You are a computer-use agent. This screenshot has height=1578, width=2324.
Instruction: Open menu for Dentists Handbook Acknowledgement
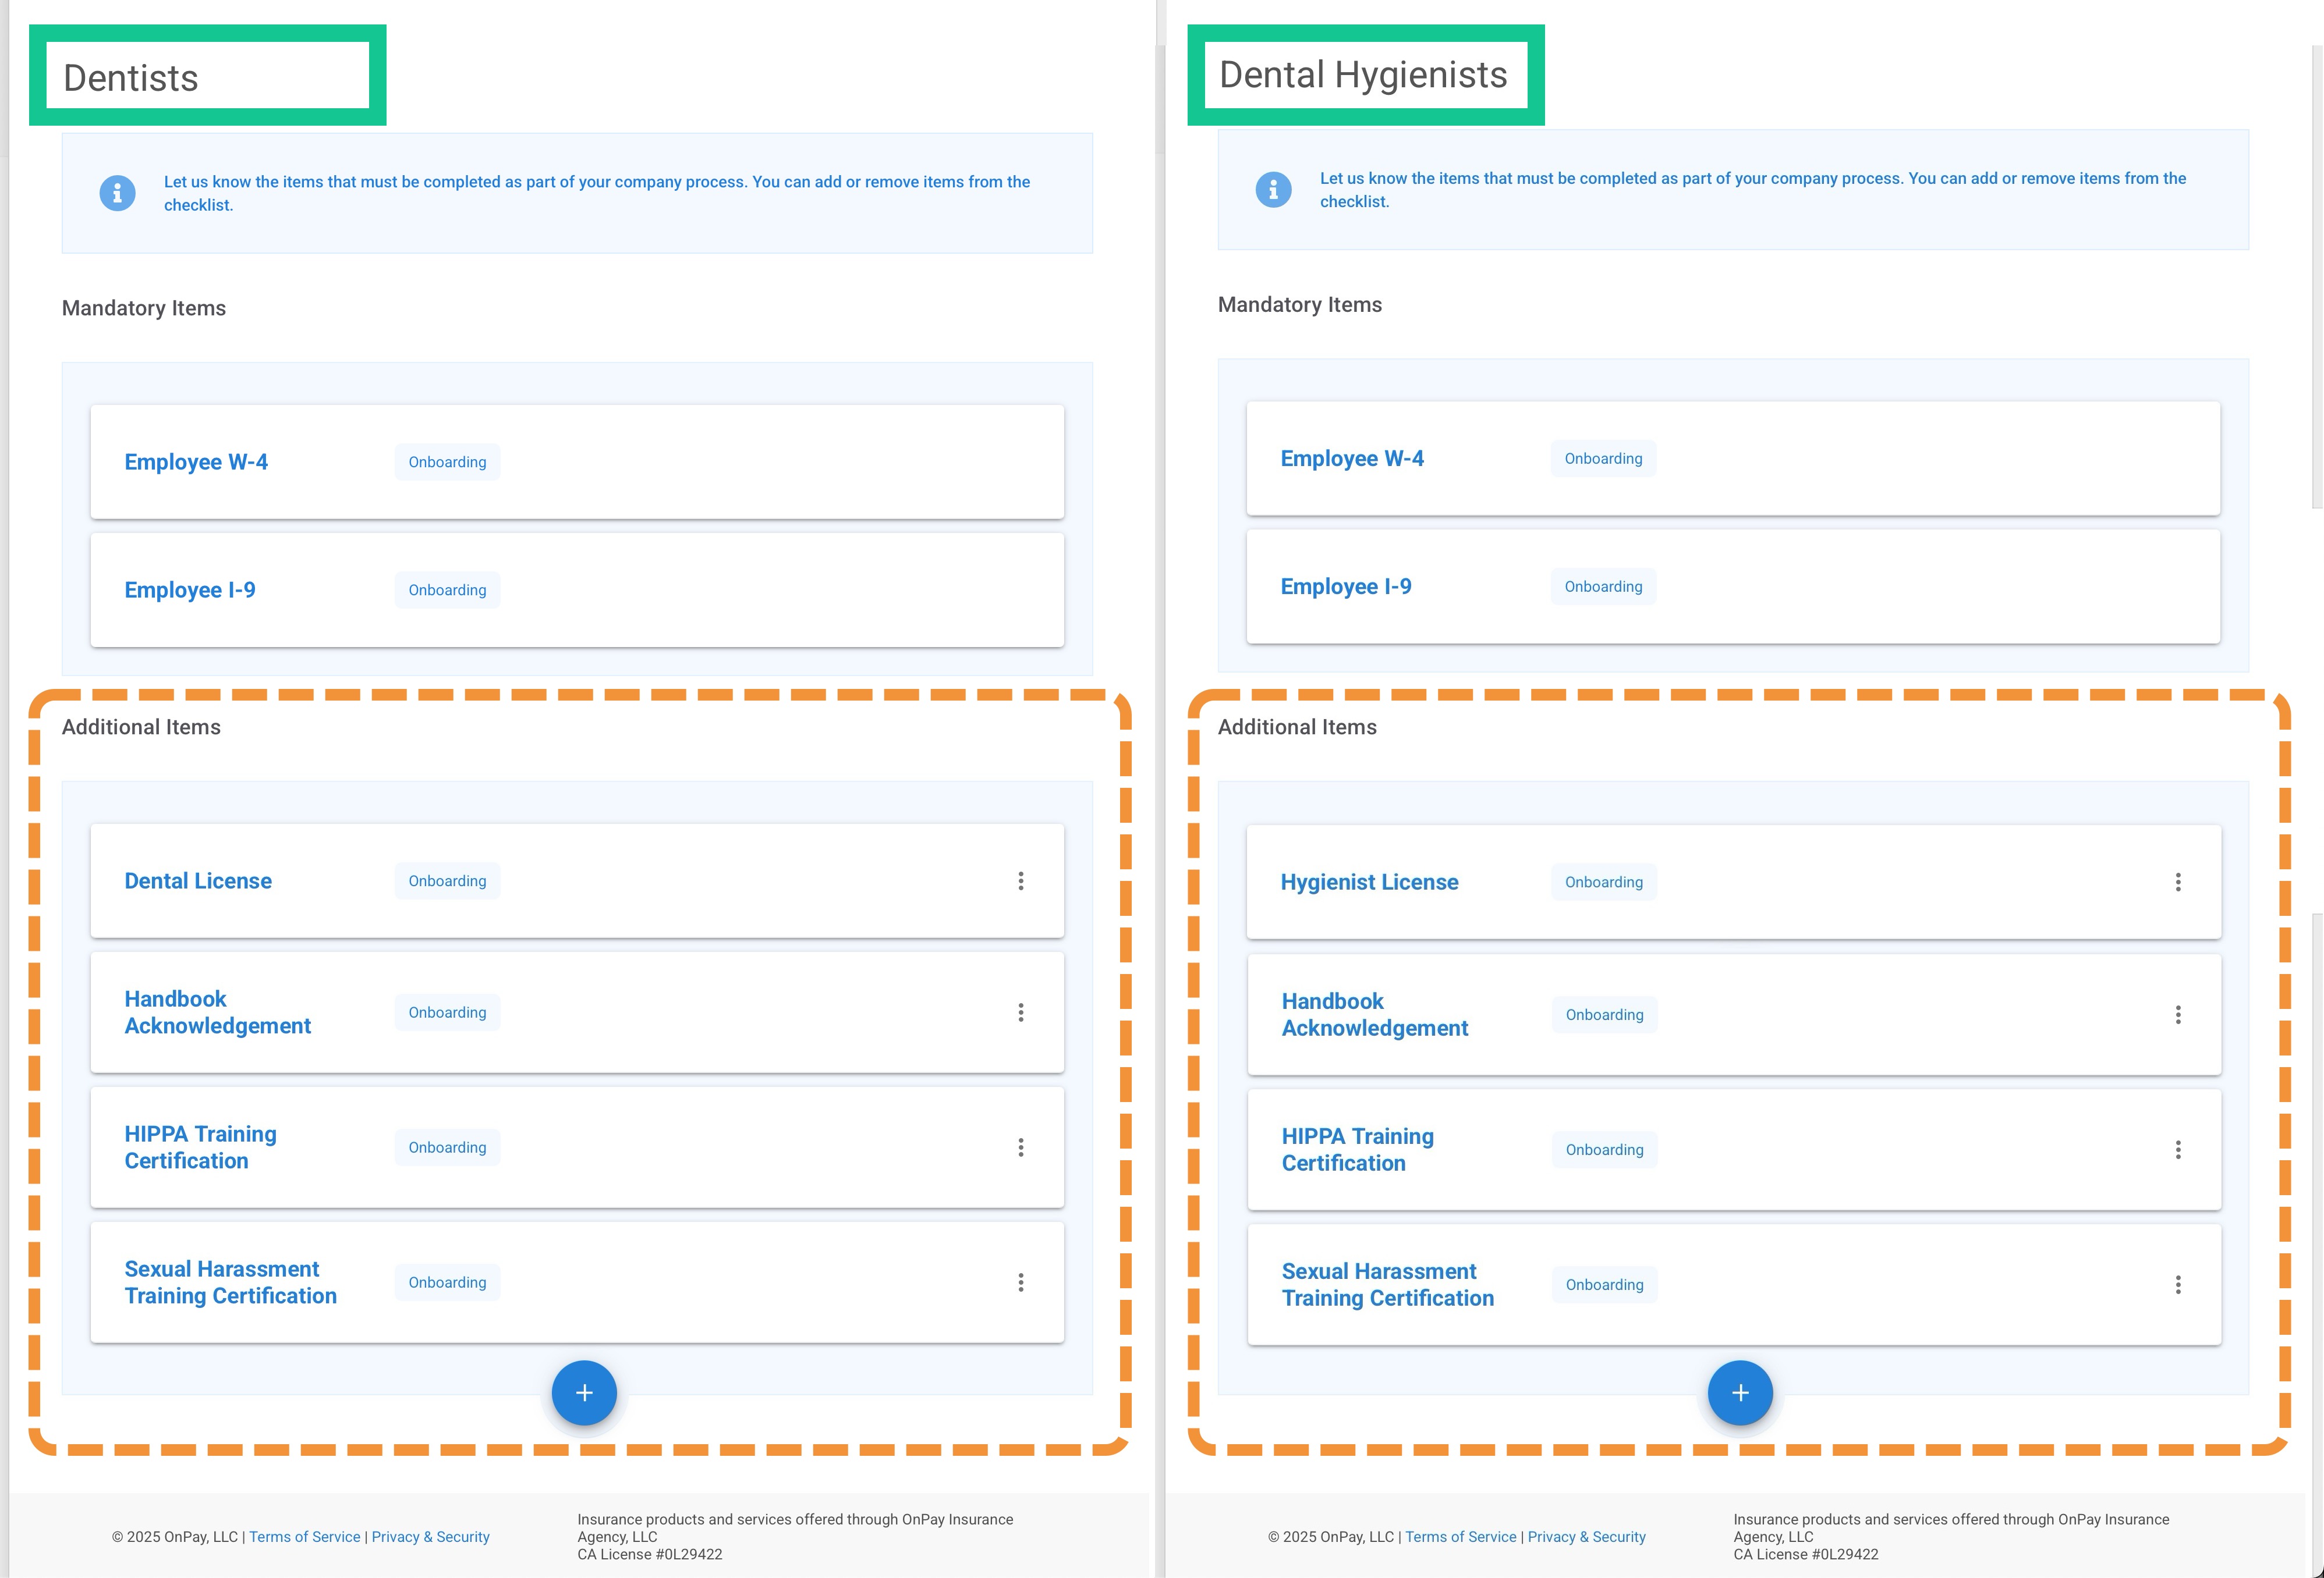tap(1020, 1012)
